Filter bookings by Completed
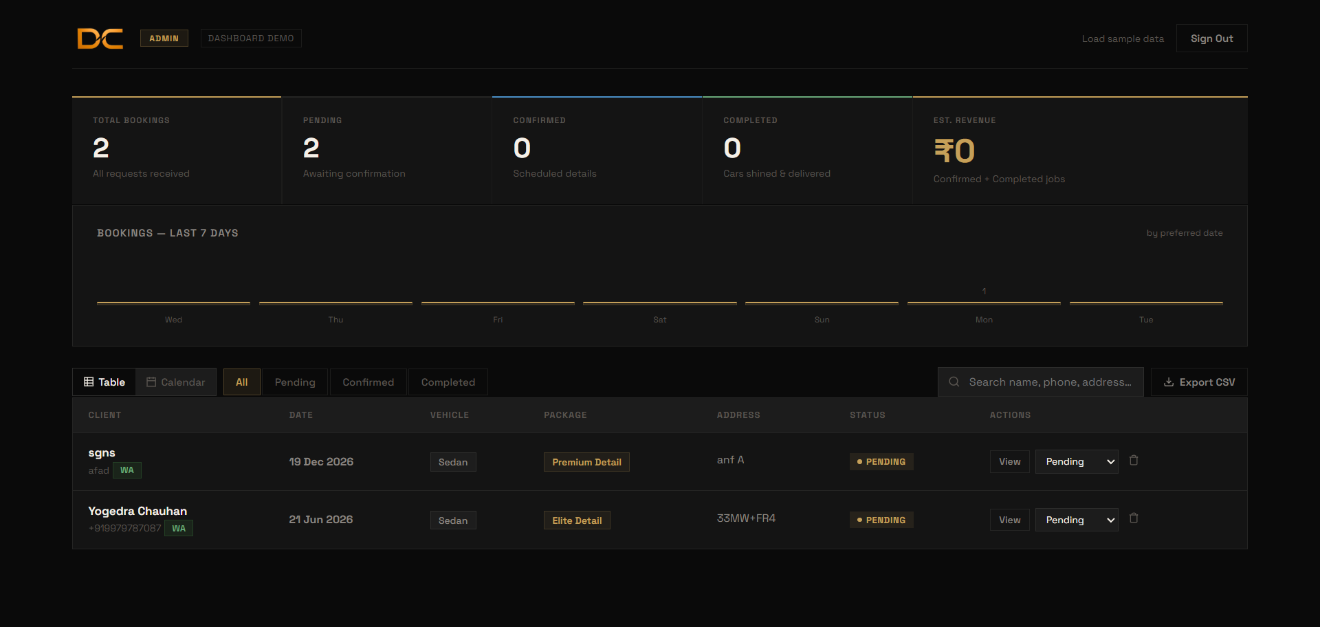Image resolution: width=1320 pixels, height=627 pixels. (448, 382)
